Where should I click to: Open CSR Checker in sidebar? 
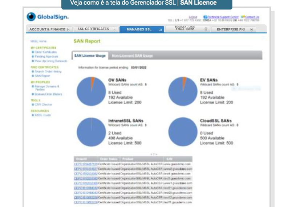pos(44,105)
